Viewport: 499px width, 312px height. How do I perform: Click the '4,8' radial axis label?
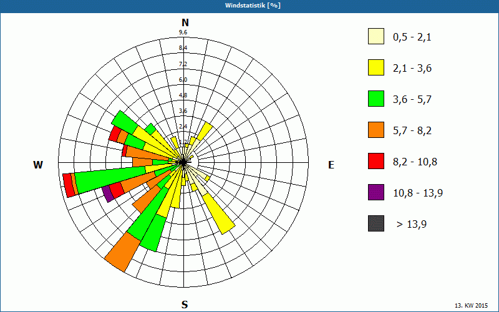click(183, 95)
